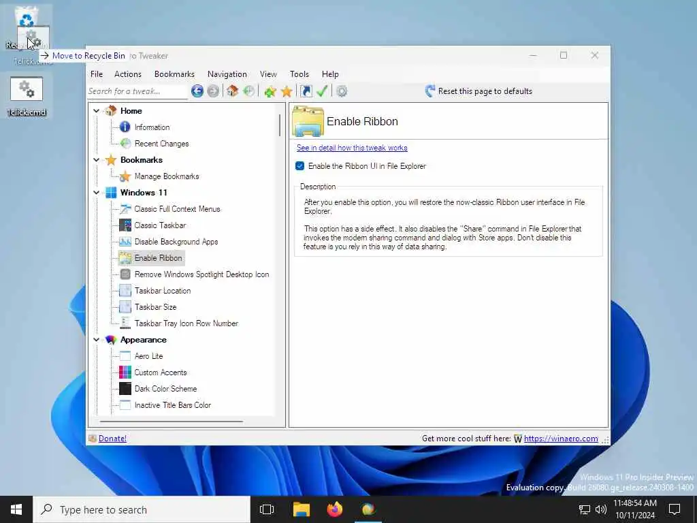Add this tweak to bookmarks (star plus)
The image size is (697, 523).
(270, 91)
